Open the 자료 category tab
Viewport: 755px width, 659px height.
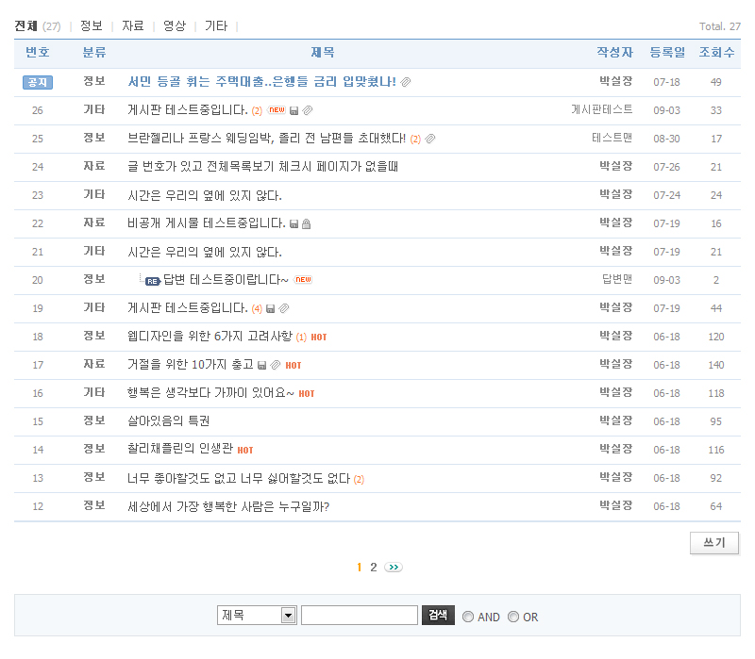(133, 26)
